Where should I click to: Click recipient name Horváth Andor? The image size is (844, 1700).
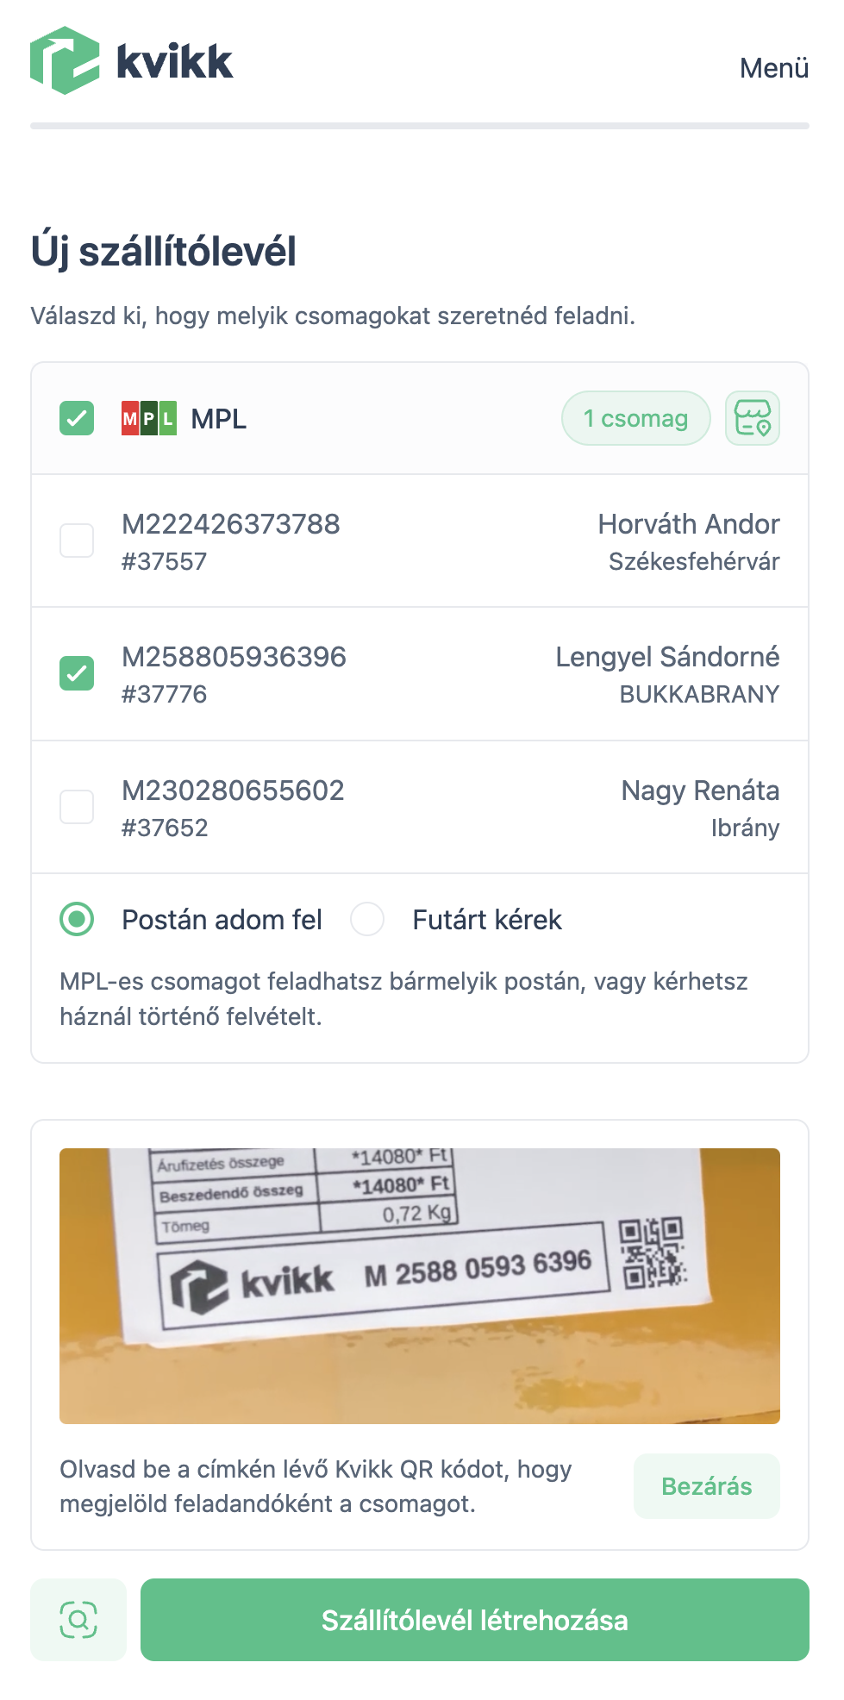point(688,524)
